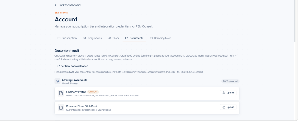Click the CRITICAL badge on Company Profile
This screenshot has width=298, height=121.
(x=93, y=92)
